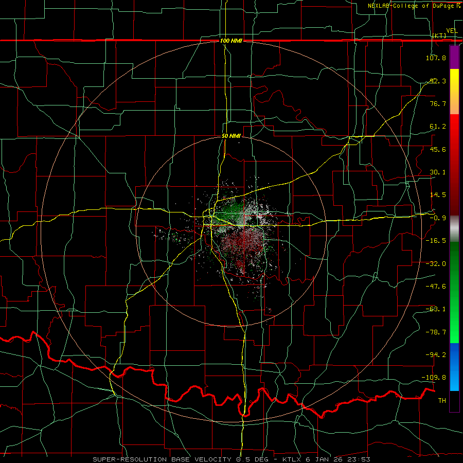
Task: Click the -94.2 velocity scale value
Action: point(436,354)
